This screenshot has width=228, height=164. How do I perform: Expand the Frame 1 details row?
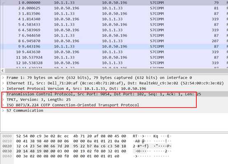[3, 78]
